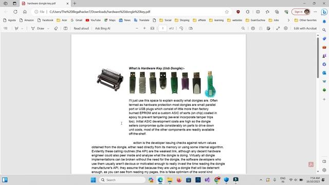
Task: Click Edit with Acrobat button
Action: coord(305,28)
